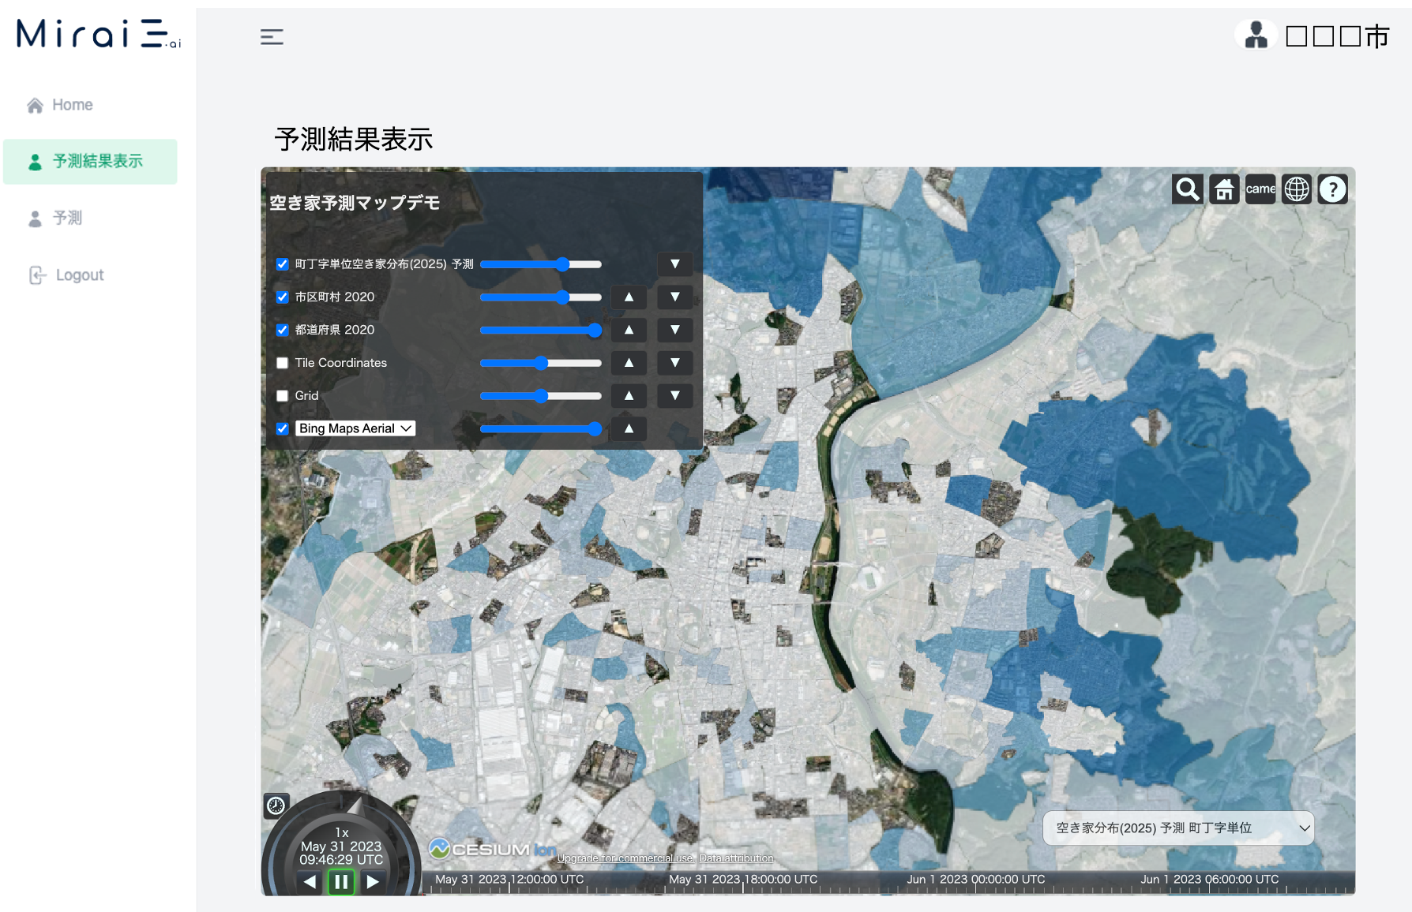Select 予測結果表示 in sidebar

pos(90,162)
